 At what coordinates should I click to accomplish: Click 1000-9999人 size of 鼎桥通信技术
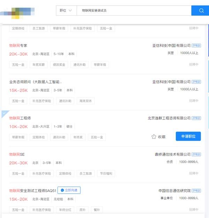coord(188,162)
